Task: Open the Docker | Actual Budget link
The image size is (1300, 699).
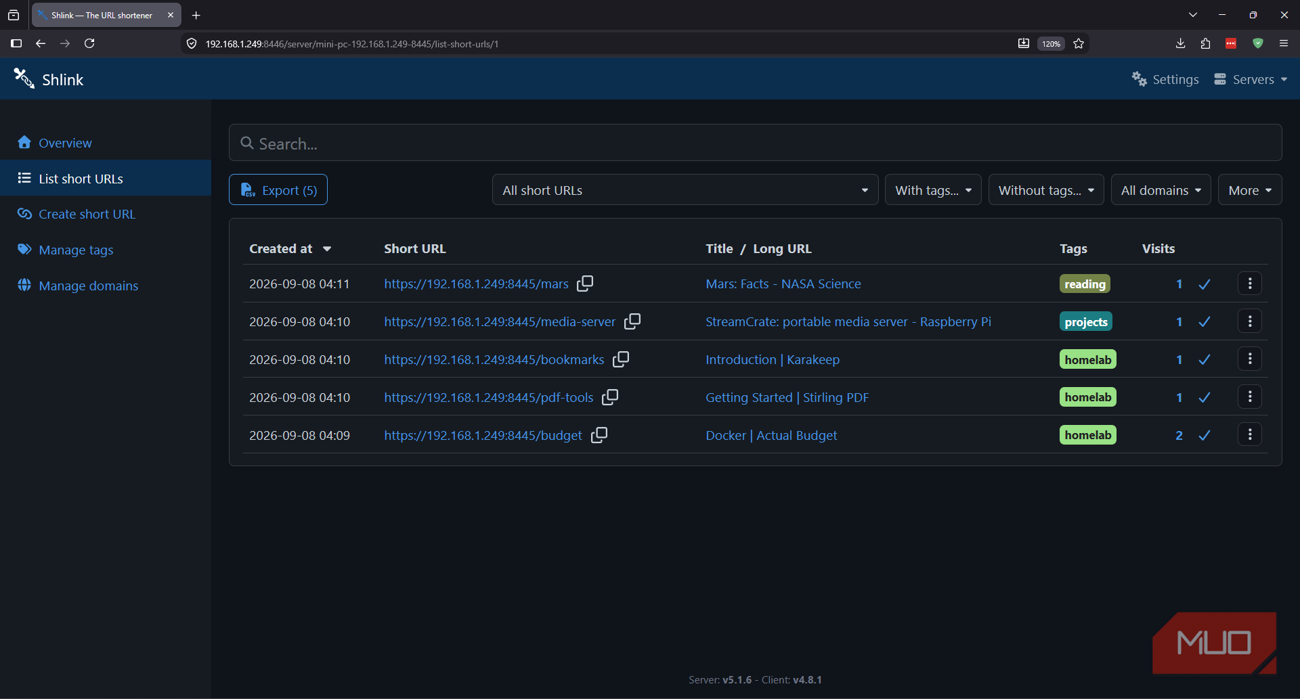Action: tap(771, 435)
